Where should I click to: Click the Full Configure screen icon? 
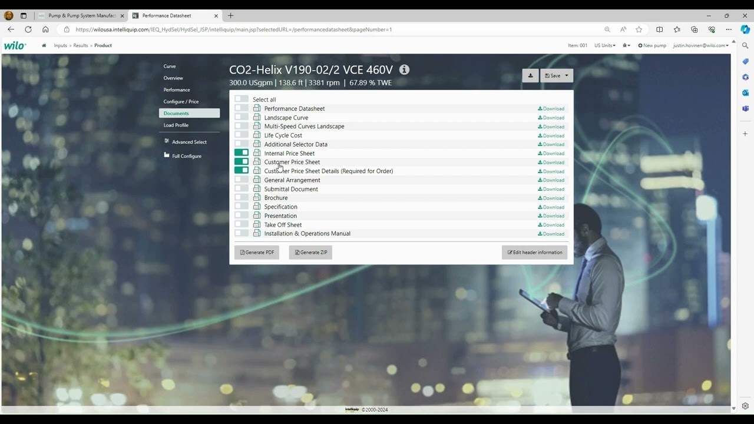coord(167,155)
